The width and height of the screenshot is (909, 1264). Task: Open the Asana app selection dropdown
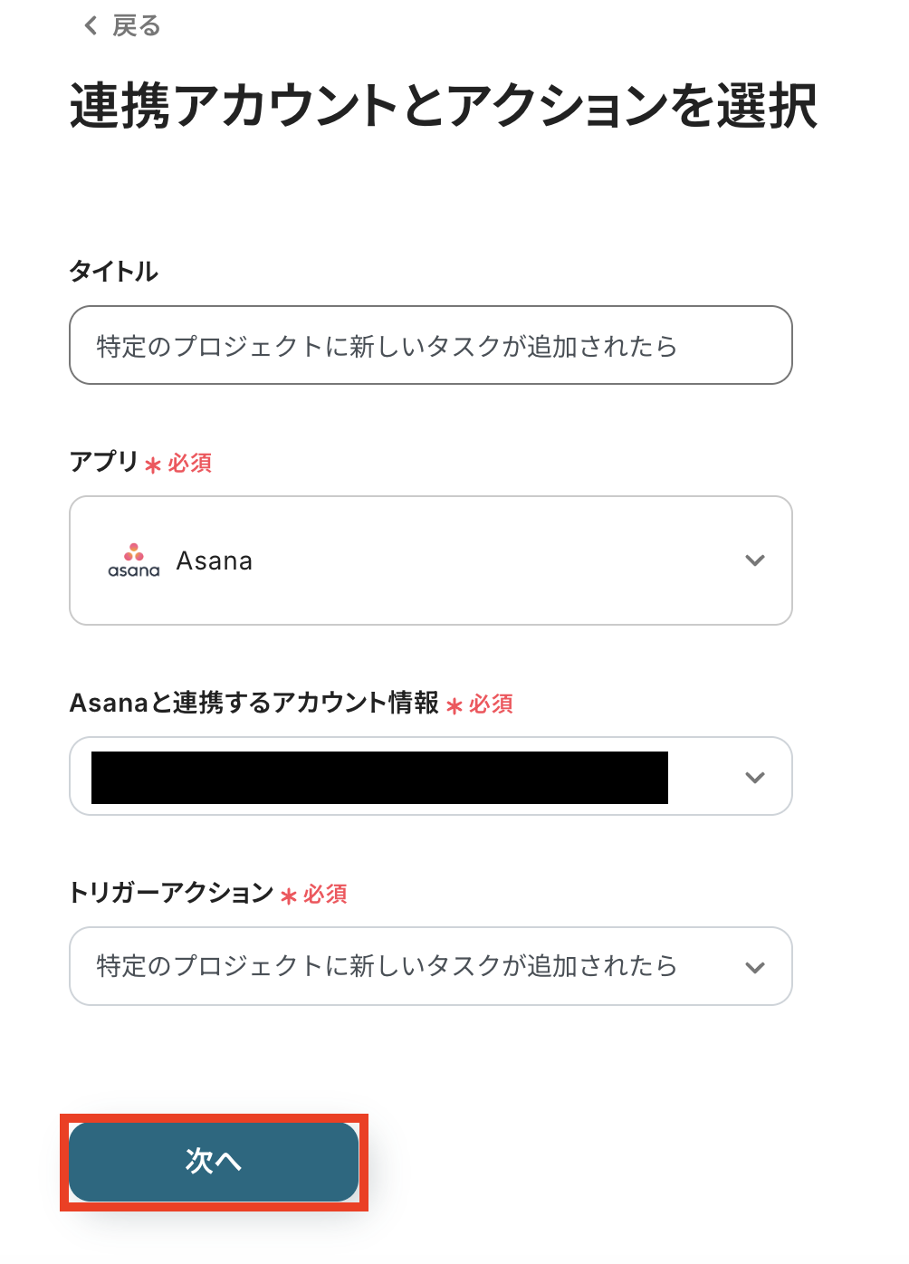click(431, 560)
